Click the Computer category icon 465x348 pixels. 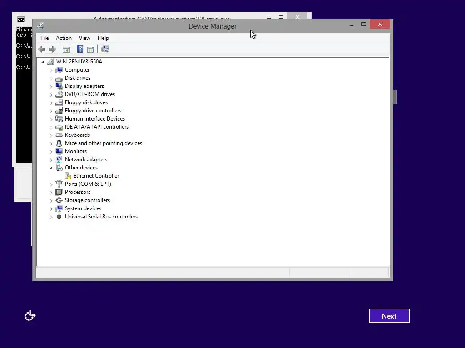point(59,70)
